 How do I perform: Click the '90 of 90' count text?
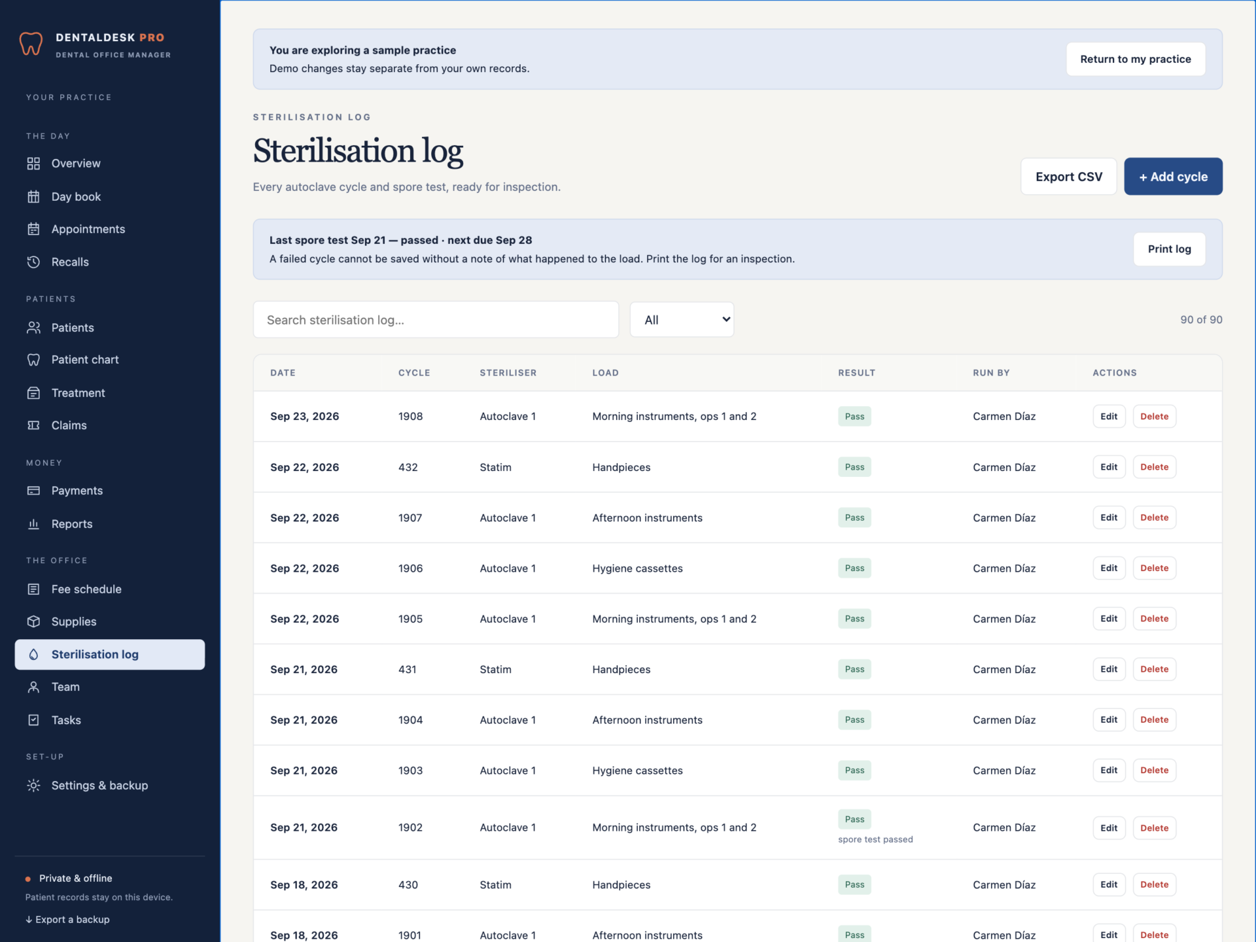[x=1201, y=319]
